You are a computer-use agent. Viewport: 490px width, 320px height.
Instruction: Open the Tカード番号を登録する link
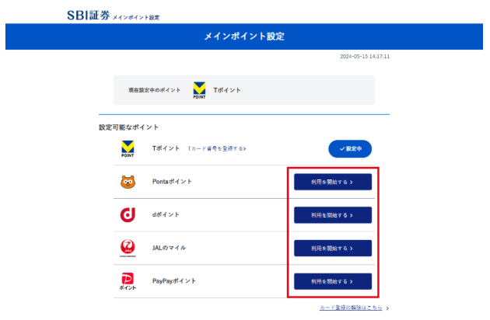point(216,148)
